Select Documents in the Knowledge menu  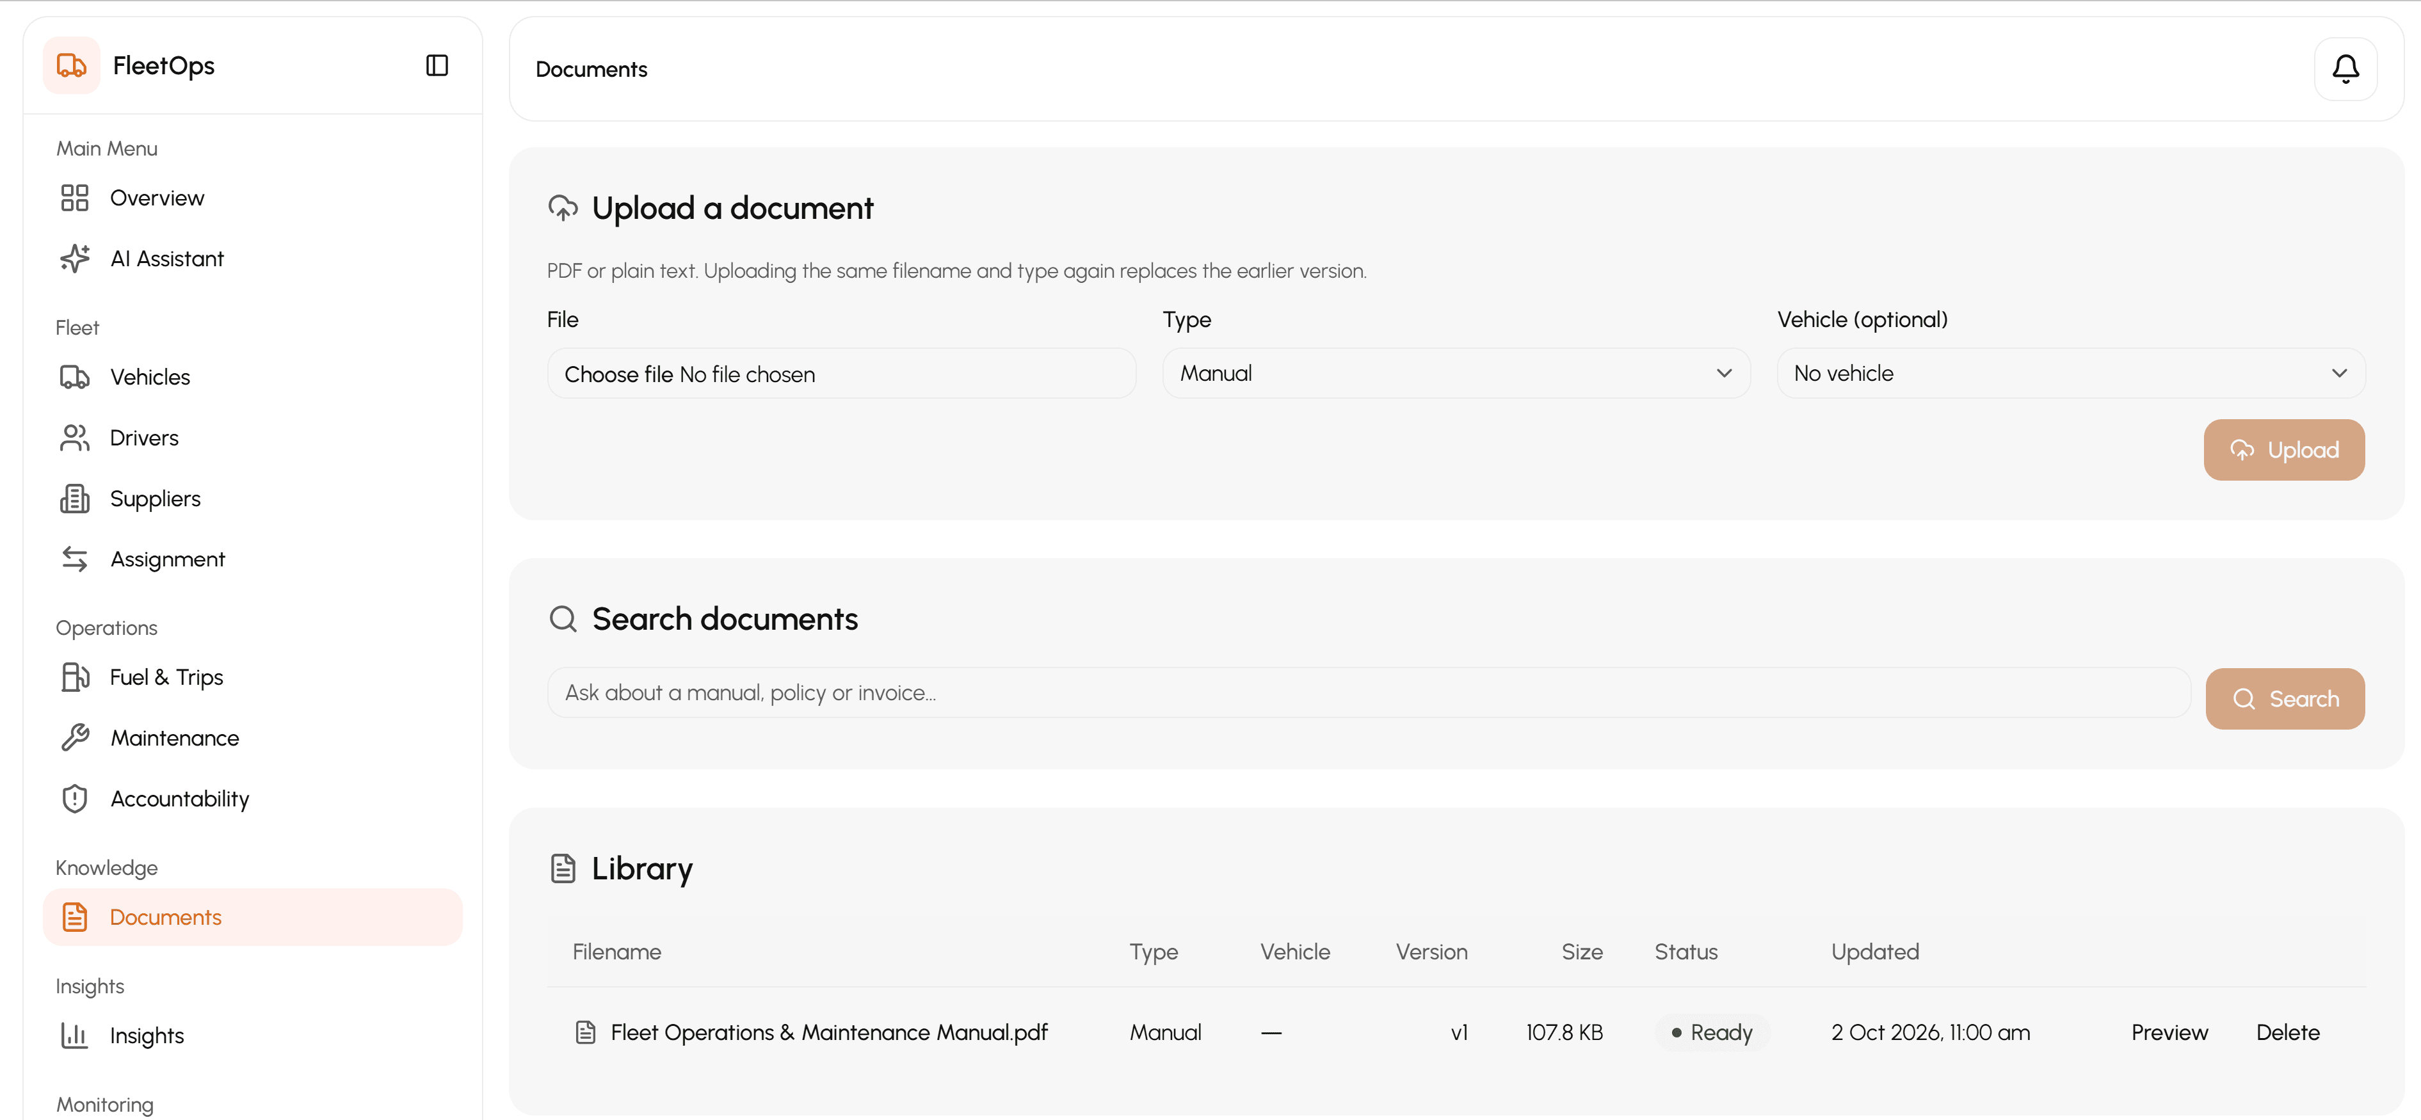(252, 917)
